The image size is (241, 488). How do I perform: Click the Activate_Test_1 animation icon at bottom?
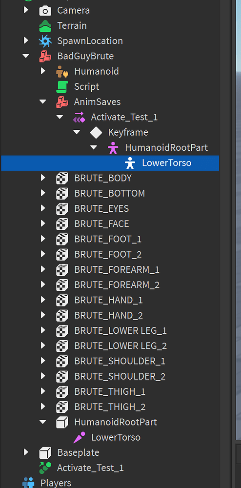(45, 468)
